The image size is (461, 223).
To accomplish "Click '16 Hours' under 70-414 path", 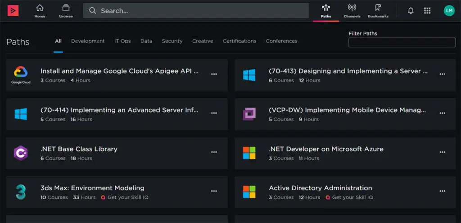I will 81,119.
